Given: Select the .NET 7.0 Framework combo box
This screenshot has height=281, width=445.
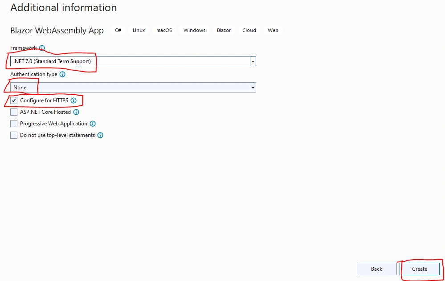Looking at the screenshot, I should 133,61.
